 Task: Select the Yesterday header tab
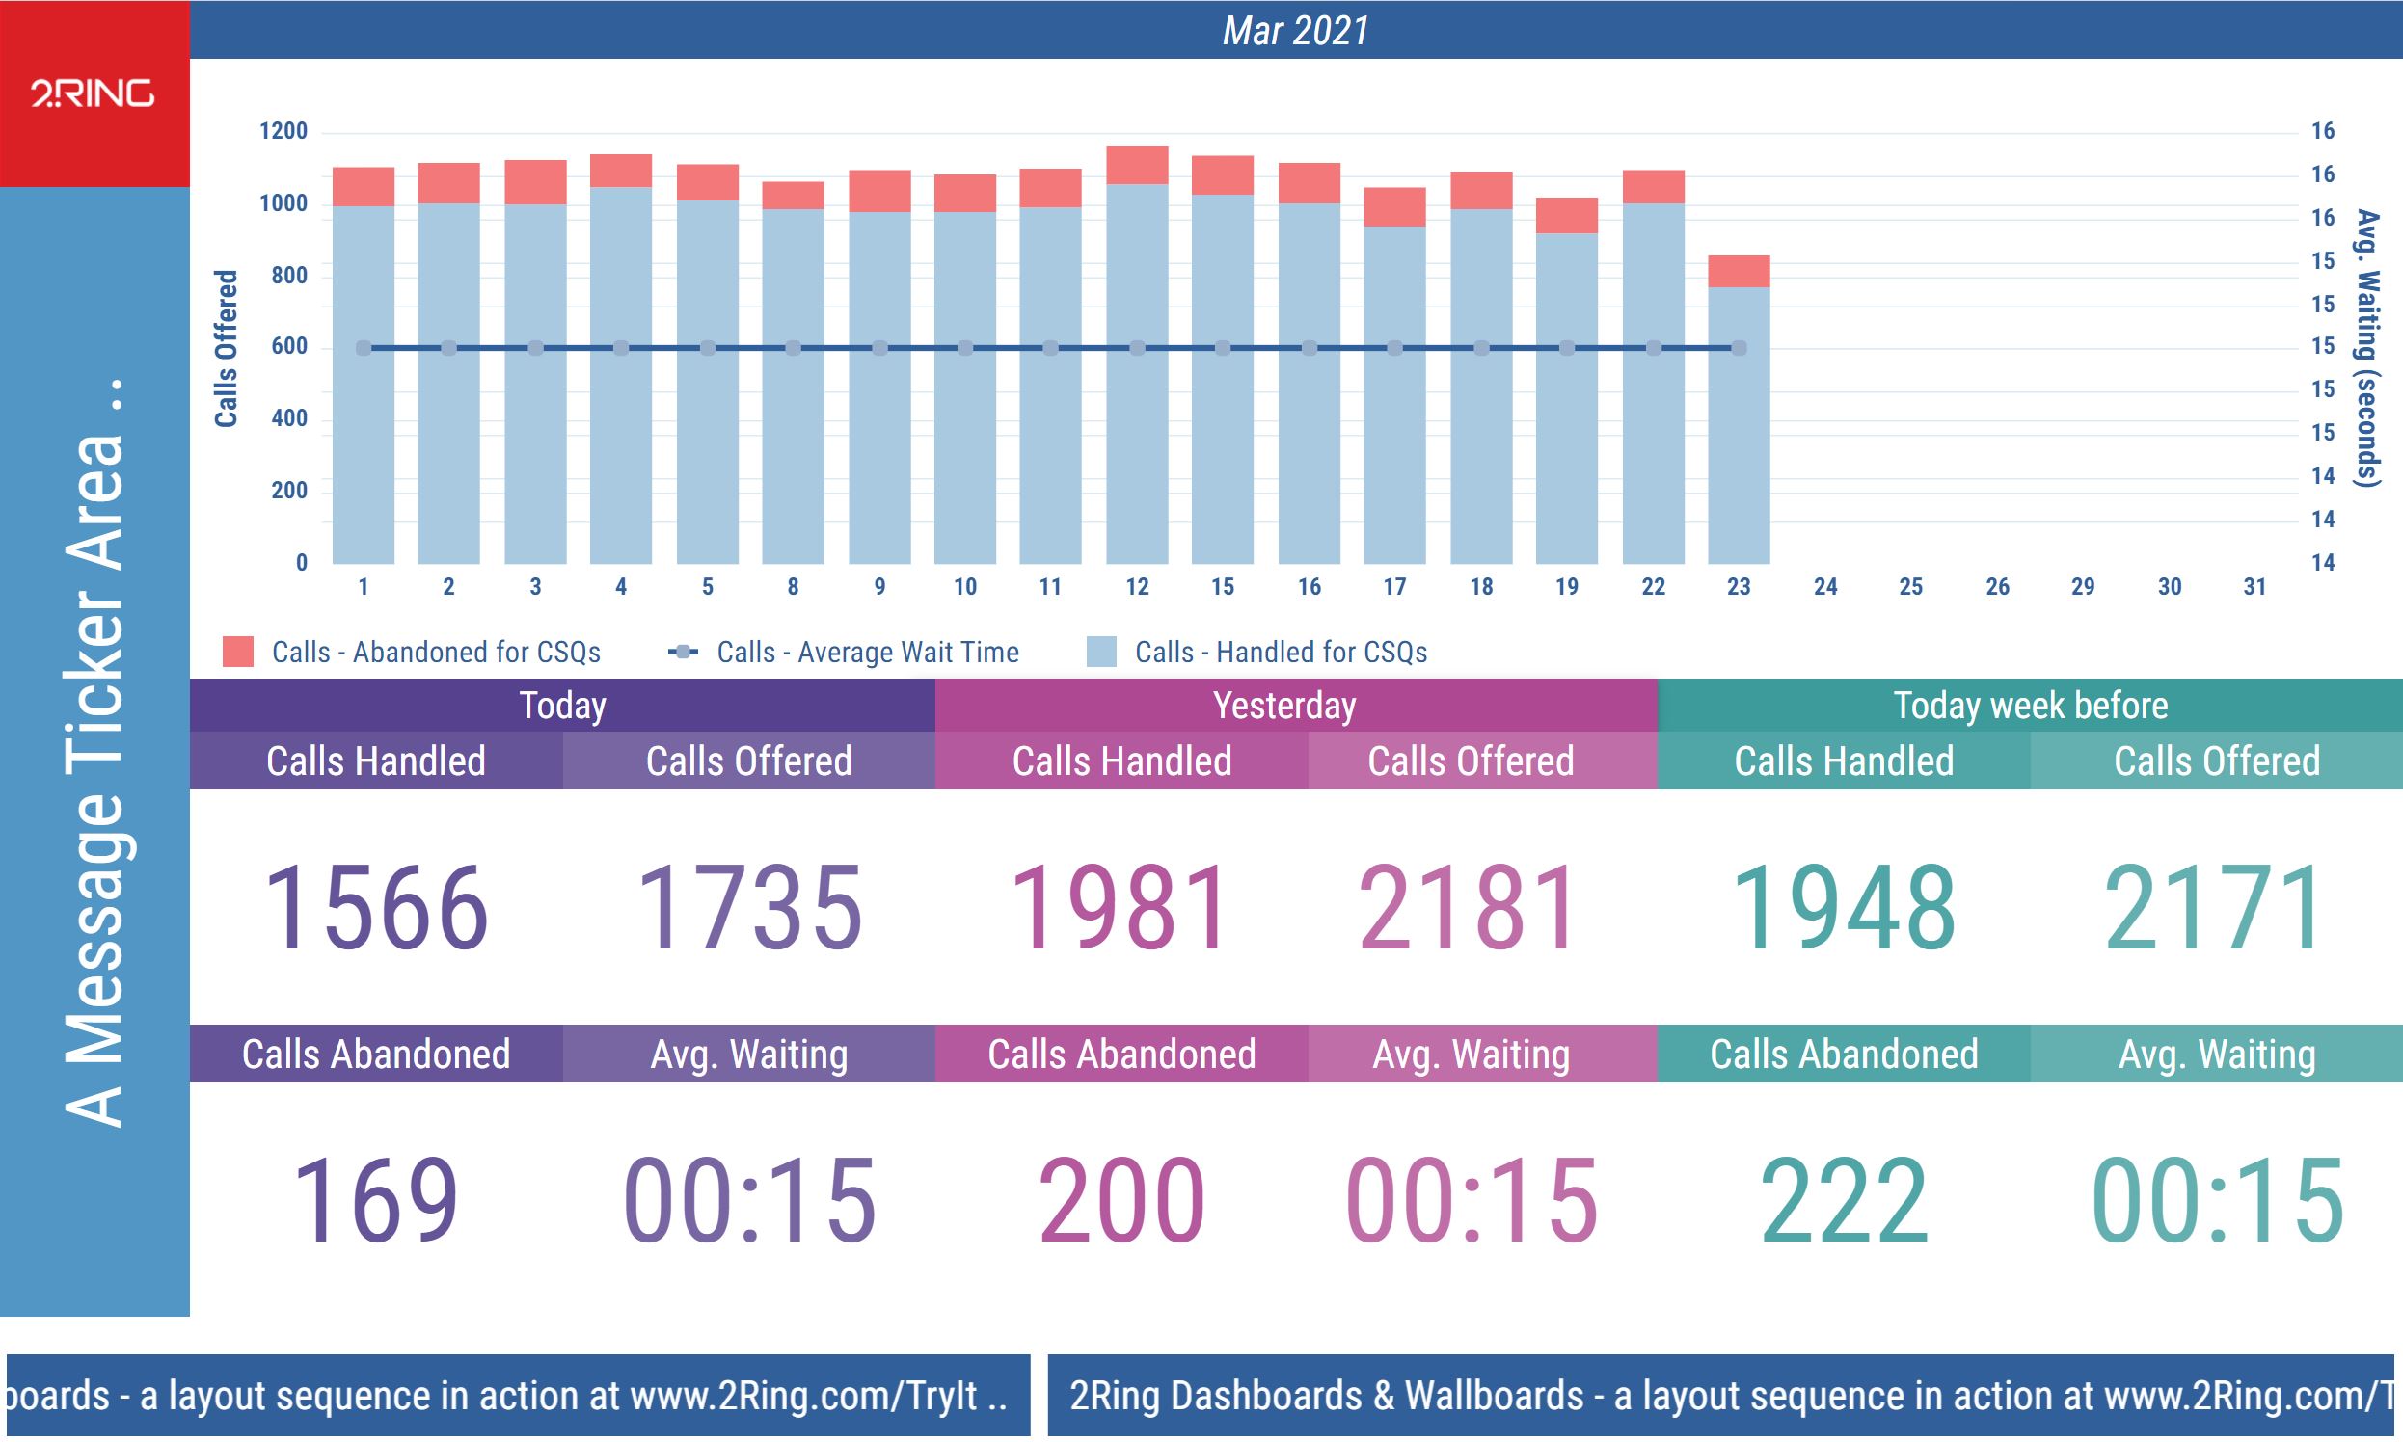1284,706
